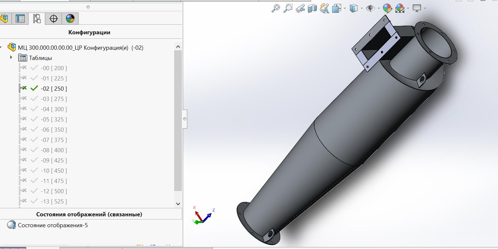Screen dimensions: 498x249
Task: Toggle Hide/Show Items eye icon
Action: (370, 8)
